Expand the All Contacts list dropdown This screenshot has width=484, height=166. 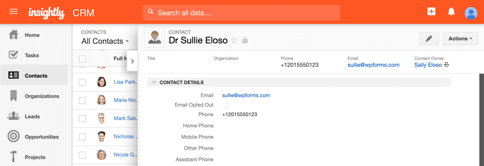pos(105,41)
